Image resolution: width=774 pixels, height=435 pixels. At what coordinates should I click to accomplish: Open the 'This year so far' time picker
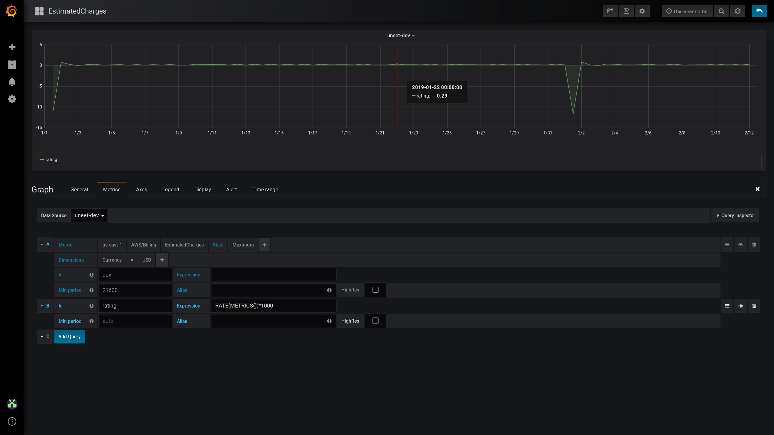[687, 11]
